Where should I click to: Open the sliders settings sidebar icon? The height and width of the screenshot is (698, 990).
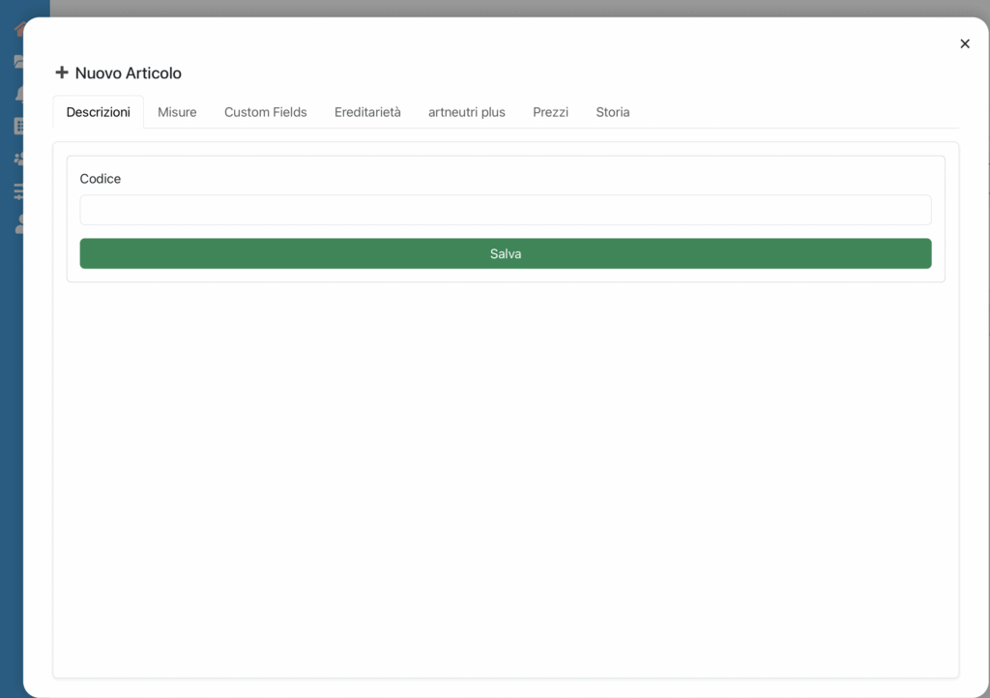pyautogui.click(x=18, y=191)
